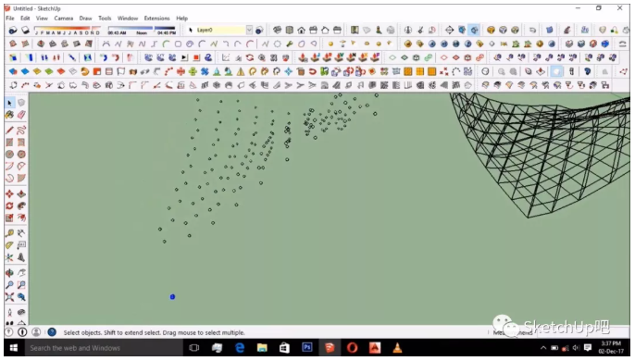Pick the Push/Pull tool
The height and width of the screenshot is (361, 635).
pyautogui.click(x=21, y=194)
